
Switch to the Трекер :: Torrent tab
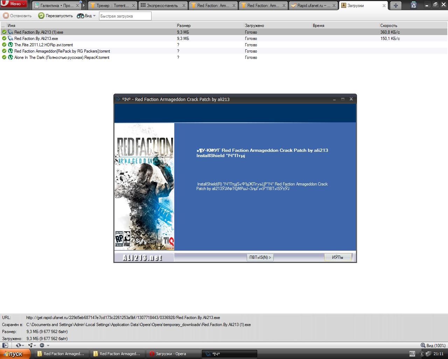click(x=112, y=6)
